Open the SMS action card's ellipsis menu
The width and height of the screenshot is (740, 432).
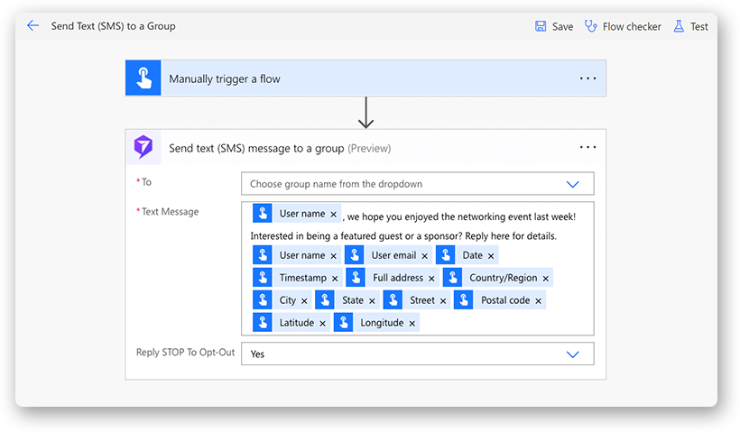click(x=587, y=147)
